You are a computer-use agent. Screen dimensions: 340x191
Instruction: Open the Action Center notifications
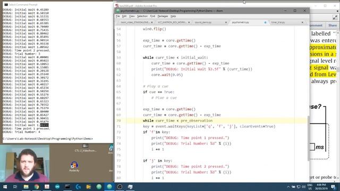[x=334, y=187]
